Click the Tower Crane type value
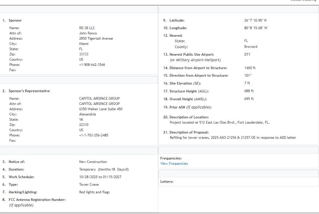Image resolution: width=319 pixels, height=214 pixels. (x=89, y=185)
